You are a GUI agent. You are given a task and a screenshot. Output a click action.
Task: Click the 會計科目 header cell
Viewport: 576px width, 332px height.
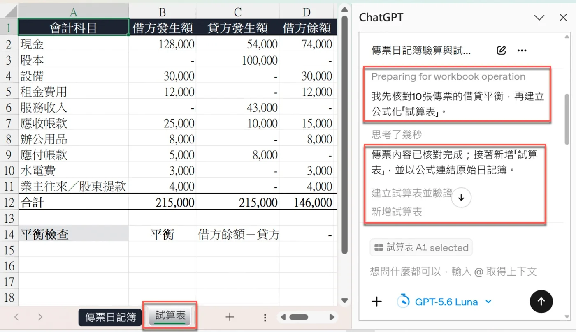[74, 28]
